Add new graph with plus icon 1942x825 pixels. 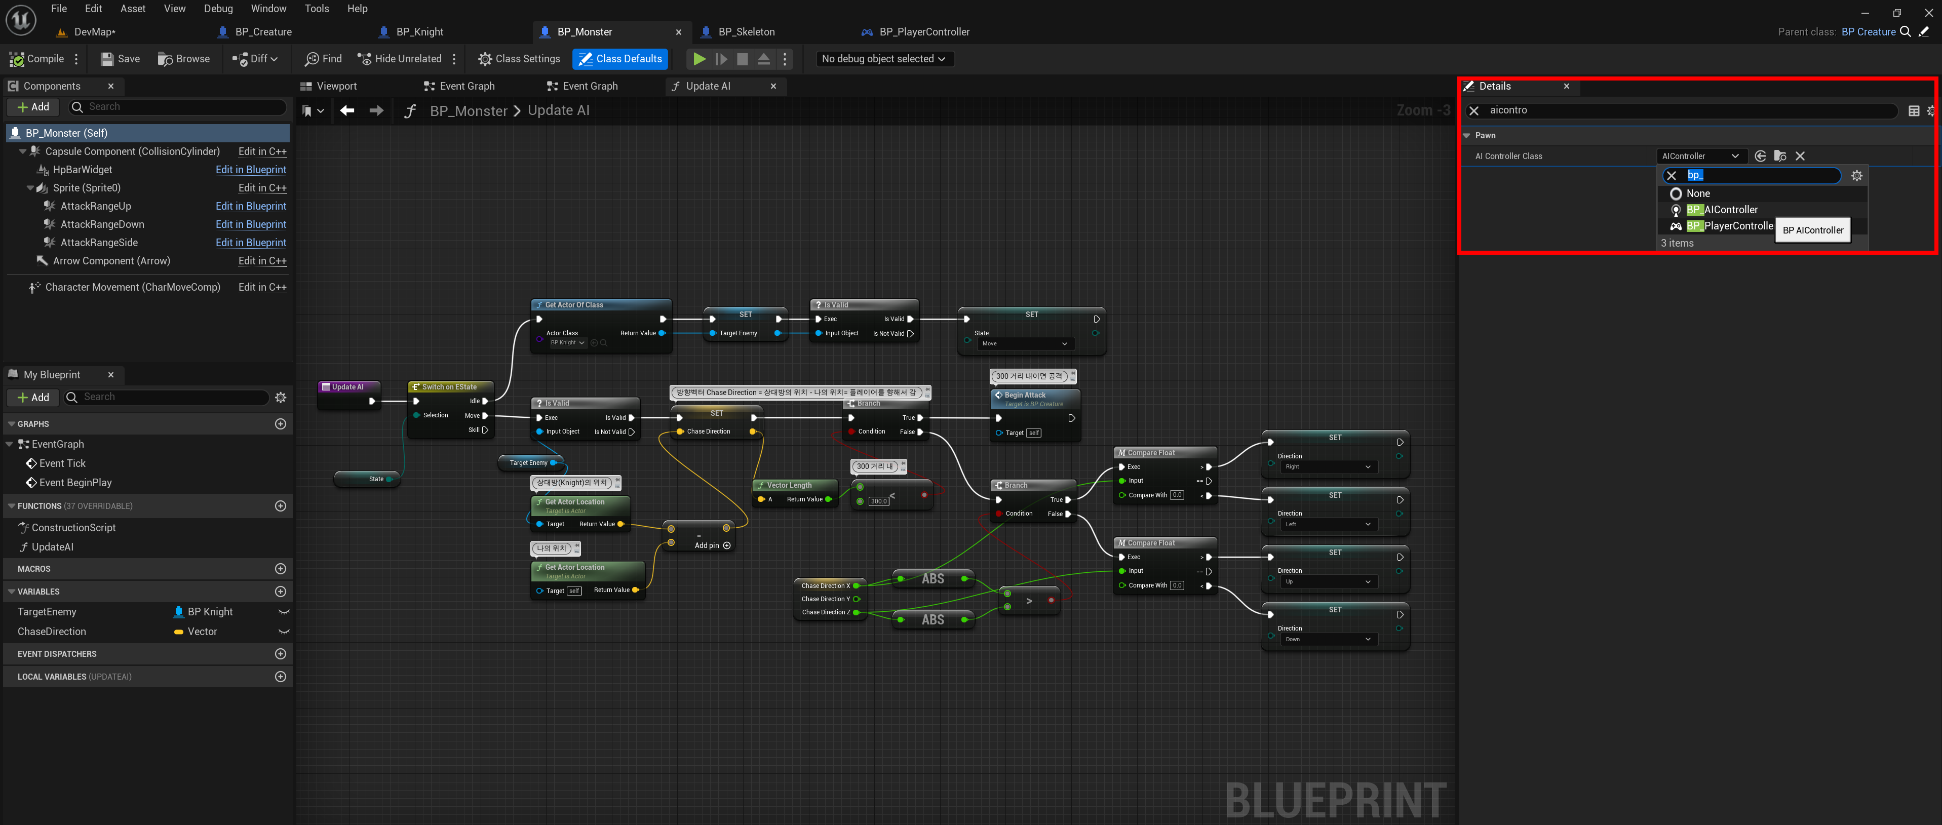281,424
